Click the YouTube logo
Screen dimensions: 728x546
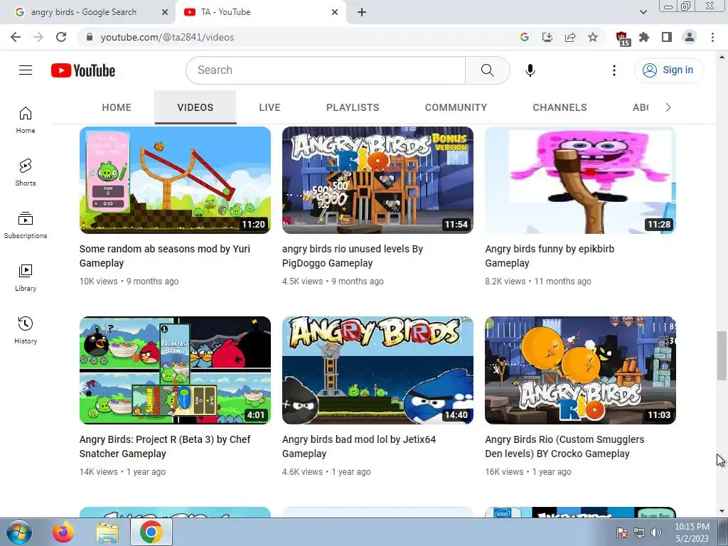[x=83, y=70]
